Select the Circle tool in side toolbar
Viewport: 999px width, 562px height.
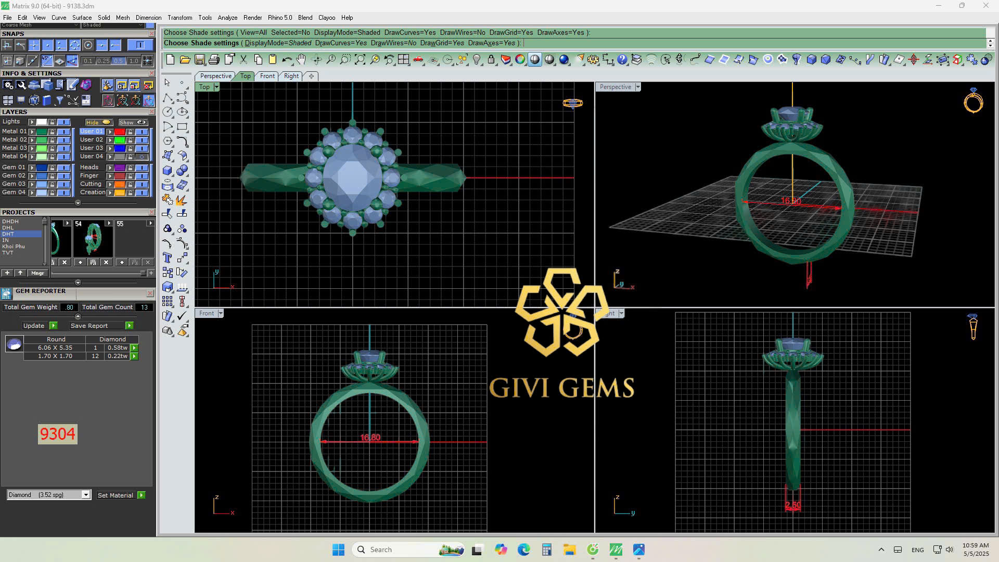pos(167,112)
